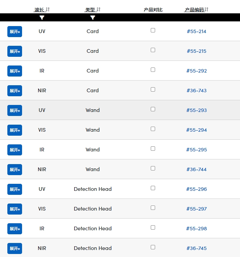Sort table by 产品编码 column header
240x257 pixels.
click(x=196, y=10)
